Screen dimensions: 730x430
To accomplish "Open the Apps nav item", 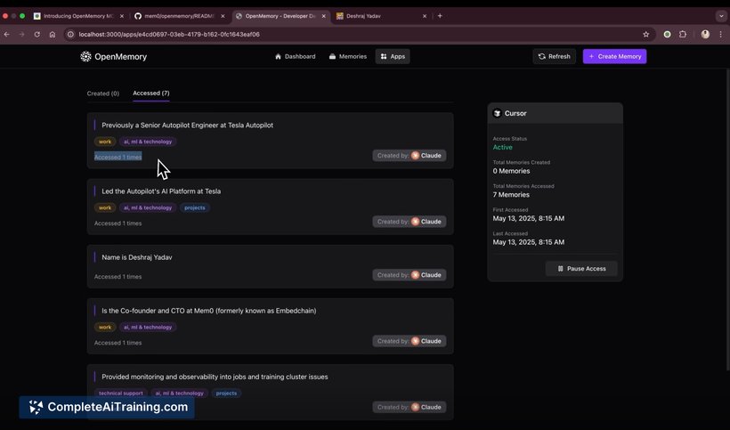I will (393, 56).
